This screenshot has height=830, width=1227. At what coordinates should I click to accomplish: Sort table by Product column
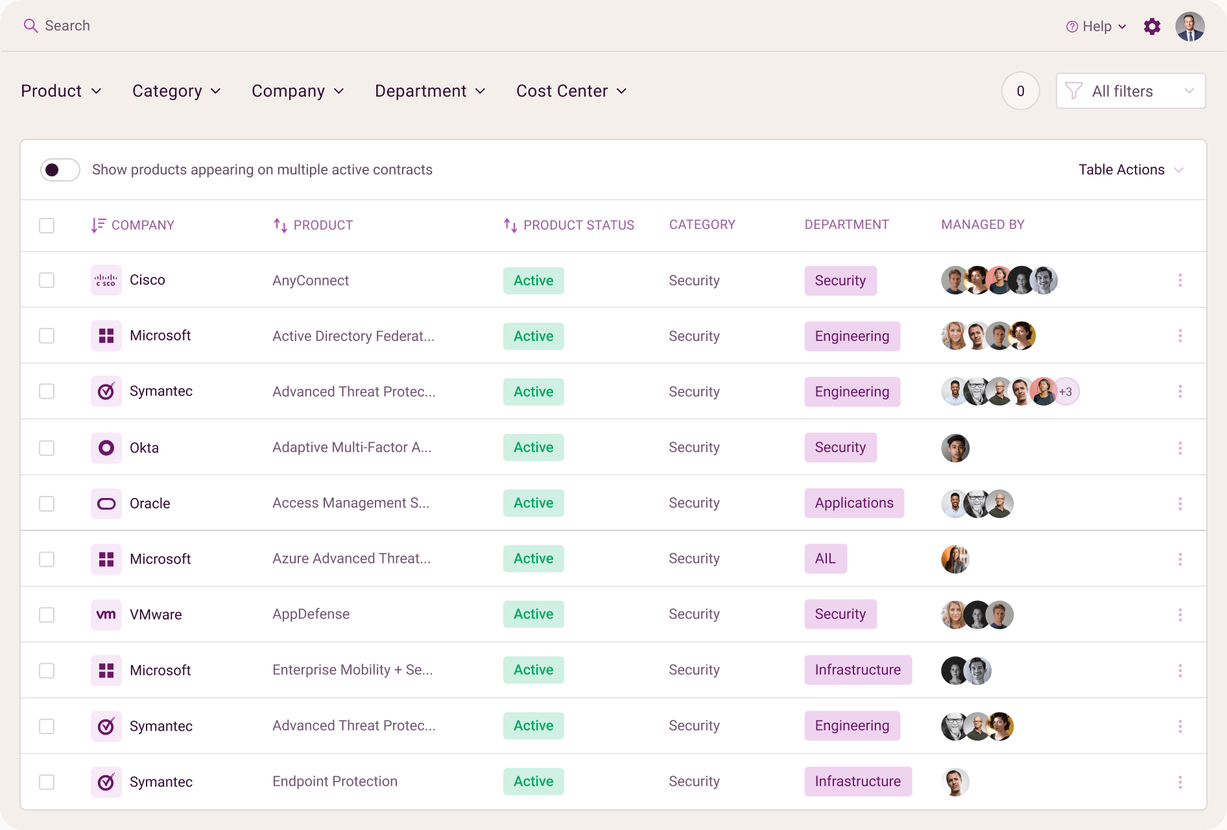click(313, 225)
